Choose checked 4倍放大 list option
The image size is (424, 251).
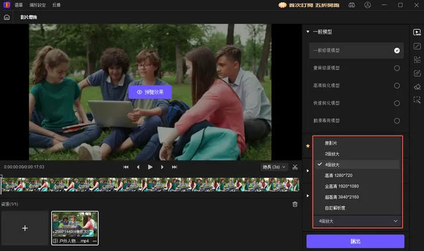point(357,164)
